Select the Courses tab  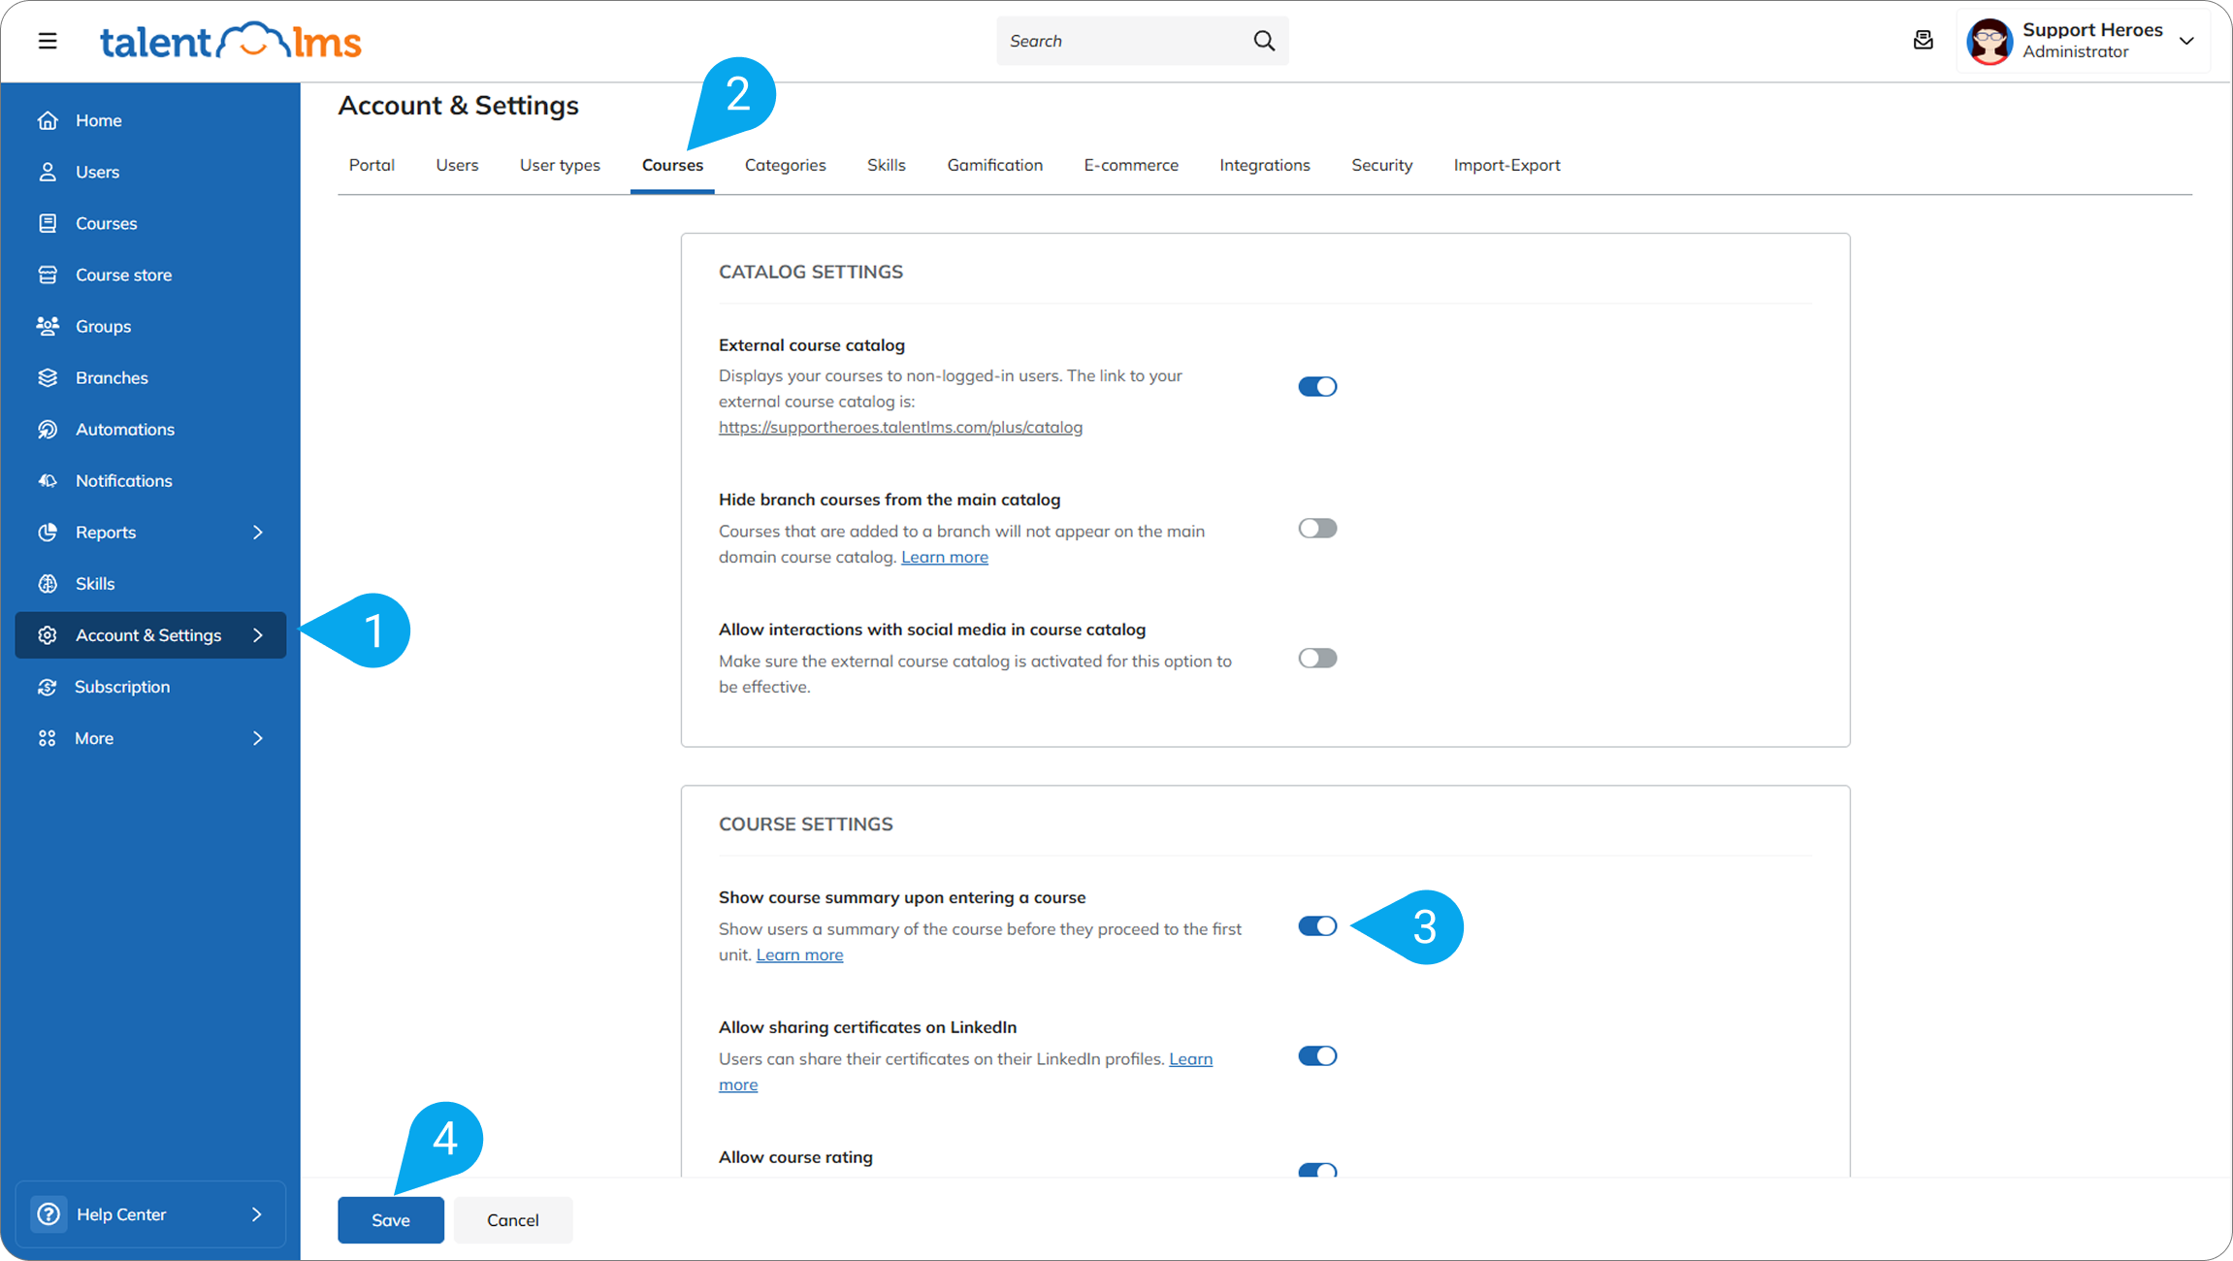(x=672, y=165)
